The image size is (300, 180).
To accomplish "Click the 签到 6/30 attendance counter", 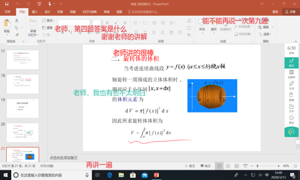I will tap(291, 50).
